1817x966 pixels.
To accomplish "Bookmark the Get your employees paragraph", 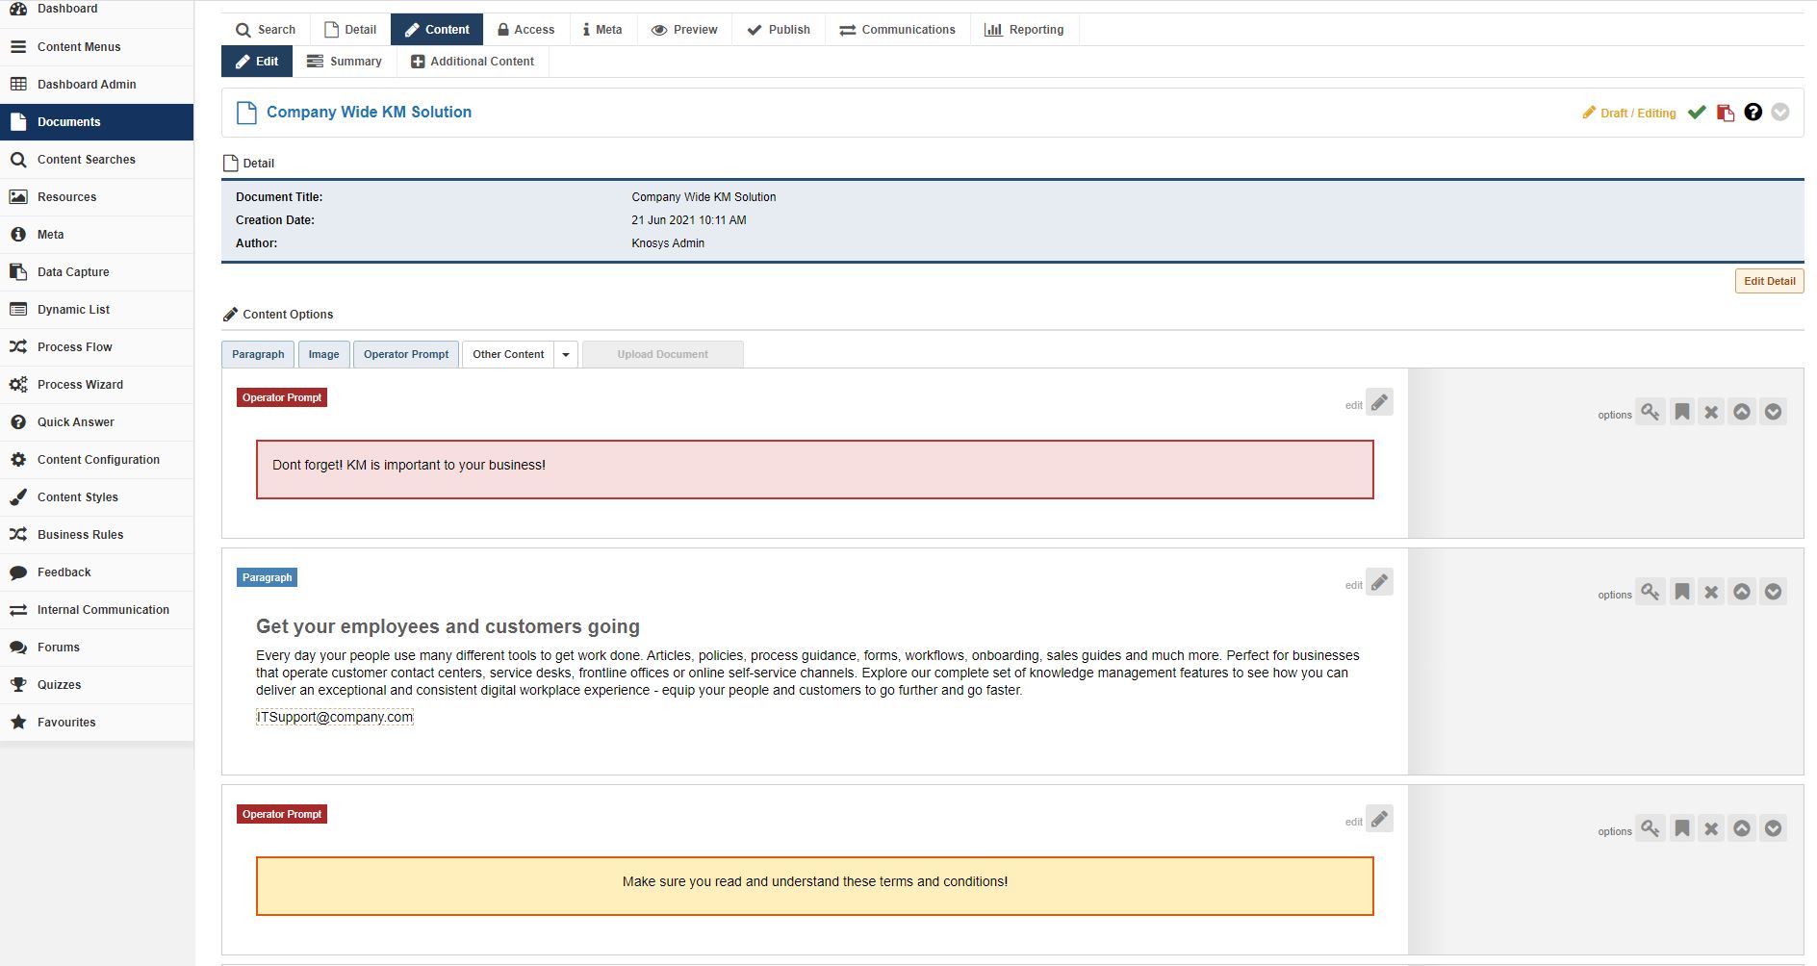I will 1682,592.
